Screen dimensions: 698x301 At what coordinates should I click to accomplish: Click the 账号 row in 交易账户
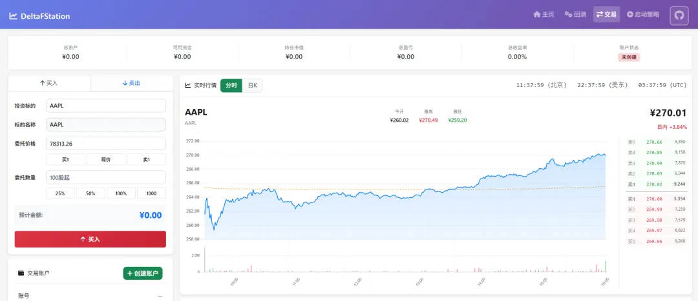(x=90, y=296)
